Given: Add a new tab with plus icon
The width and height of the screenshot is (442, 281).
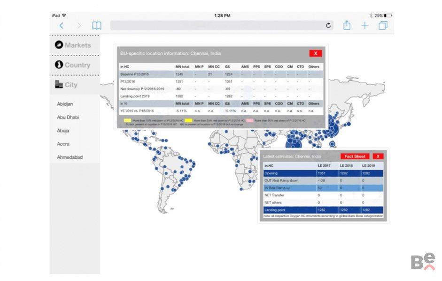Looking at the screenshot, I should pos(364,26).
